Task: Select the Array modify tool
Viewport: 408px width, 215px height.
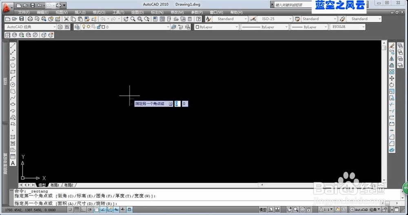Action: coord(392,72)
